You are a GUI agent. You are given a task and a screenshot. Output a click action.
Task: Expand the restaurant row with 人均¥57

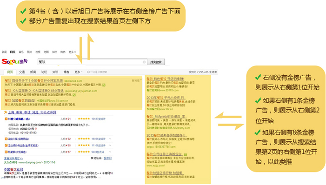[110, 152]
